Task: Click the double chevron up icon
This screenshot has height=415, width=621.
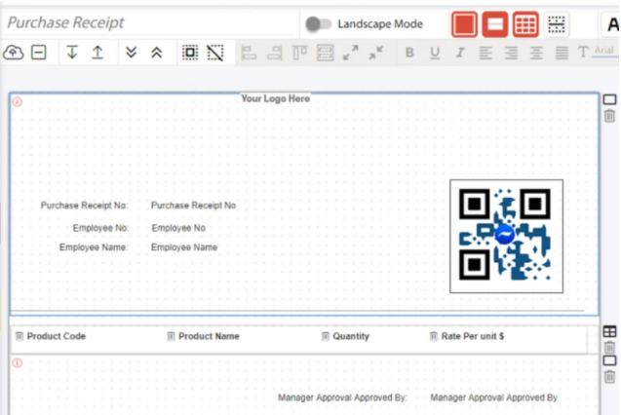Action: click(x=156, y=53)
